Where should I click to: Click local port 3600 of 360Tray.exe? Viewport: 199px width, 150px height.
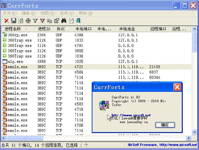(79, 51)
